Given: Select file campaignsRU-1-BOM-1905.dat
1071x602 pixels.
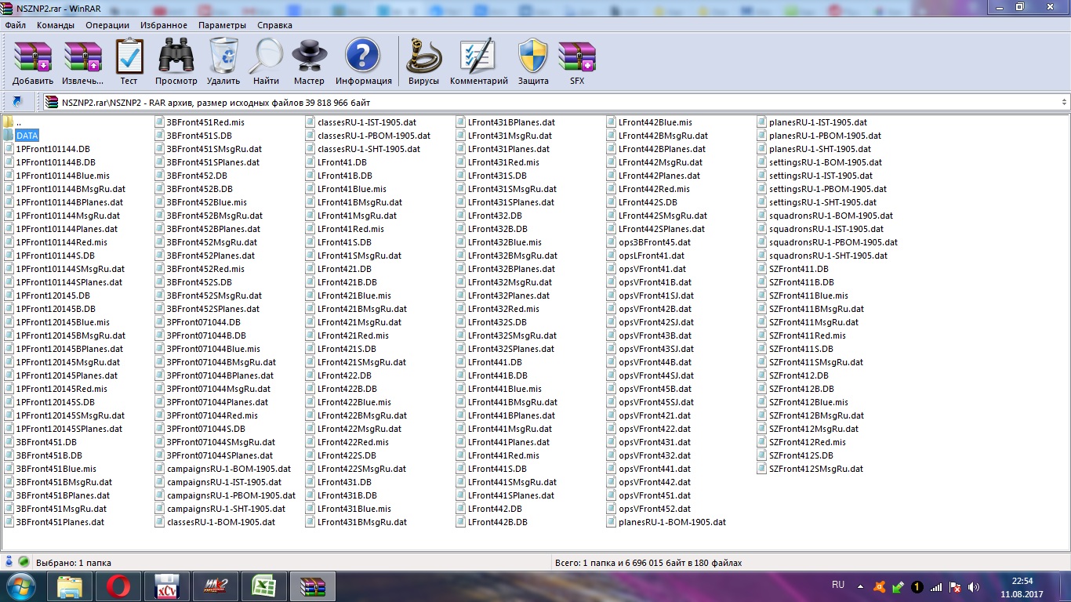Looking at the screenshot, I should click(x=223, y=469).
